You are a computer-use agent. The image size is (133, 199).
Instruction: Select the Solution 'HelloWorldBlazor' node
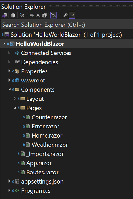[x=66, y=35]
